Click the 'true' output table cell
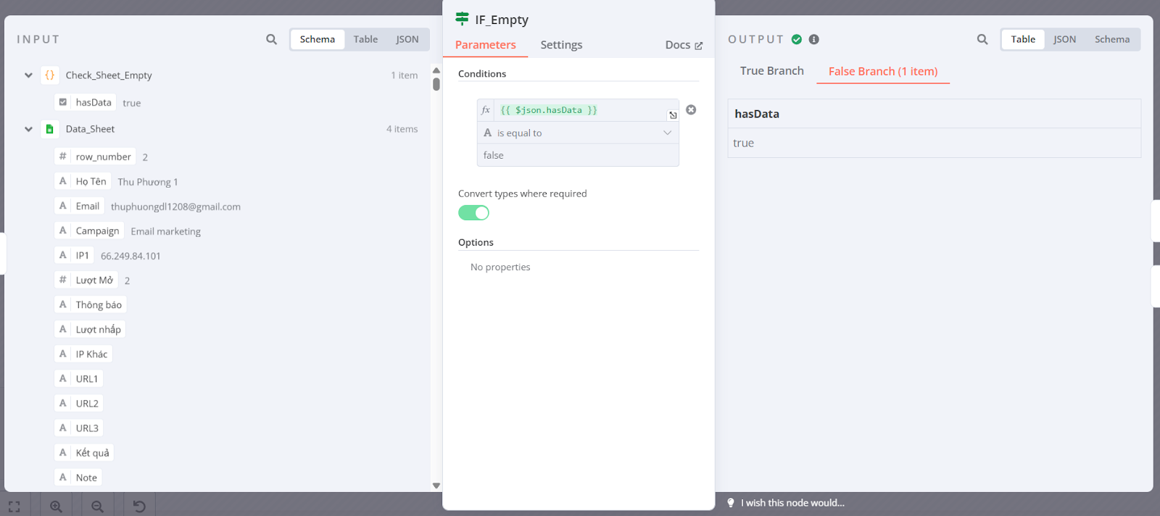The height and width of the screenshot is (516, 1160). tap(935, 143)
